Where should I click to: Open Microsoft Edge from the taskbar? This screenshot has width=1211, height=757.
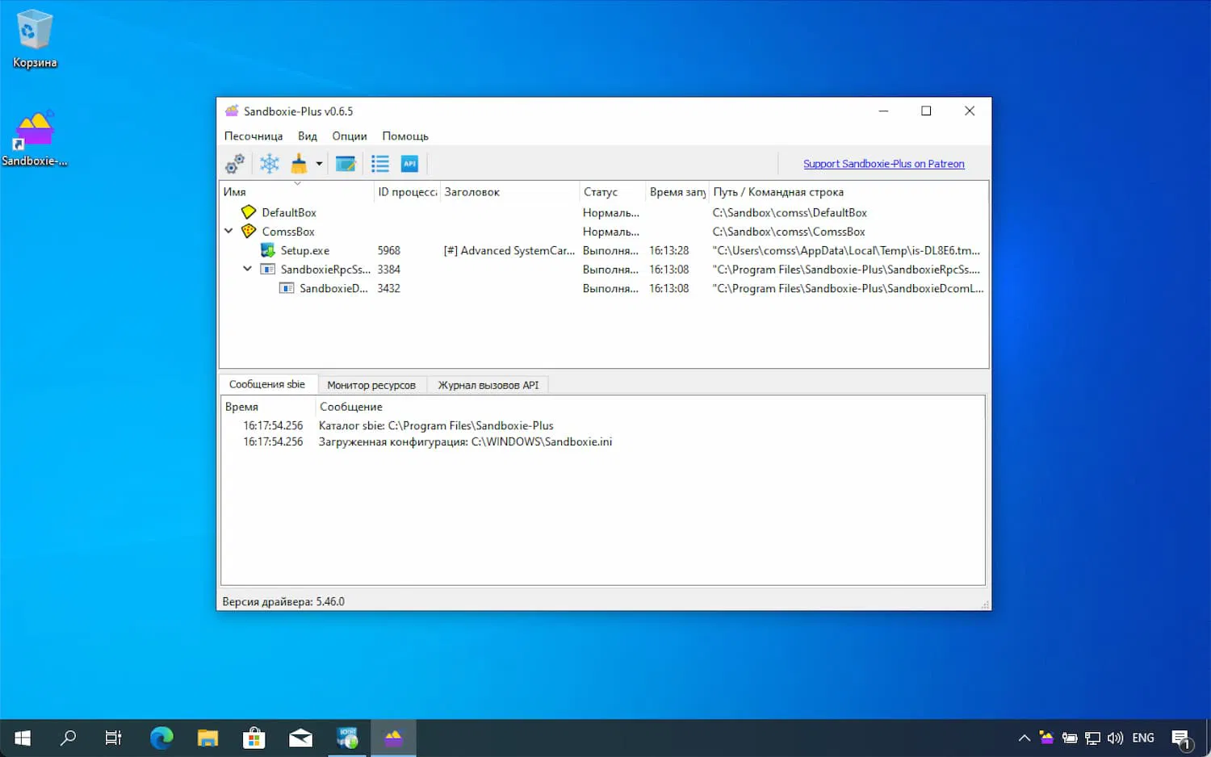coord(161,738)
